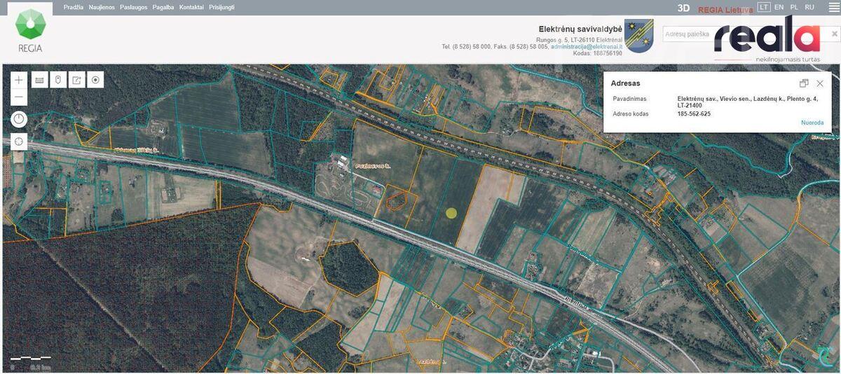Click the Kodas: 188756190 text

[x=598, y=53]
